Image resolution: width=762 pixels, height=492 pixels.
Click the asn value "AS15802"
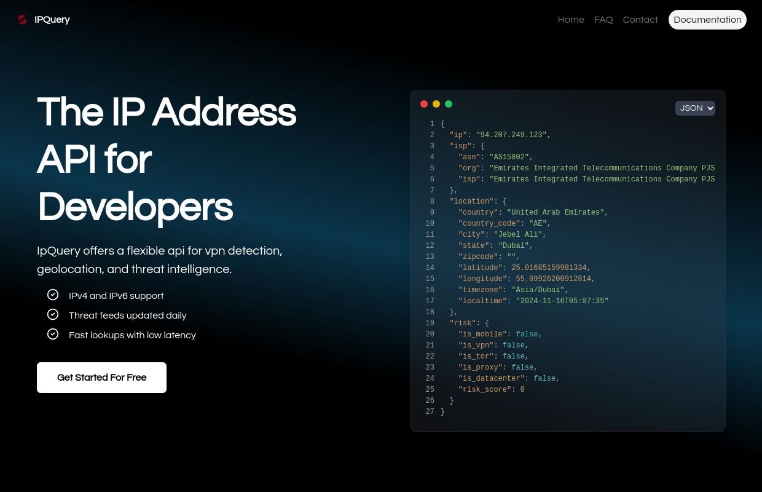tap(509, 157)
